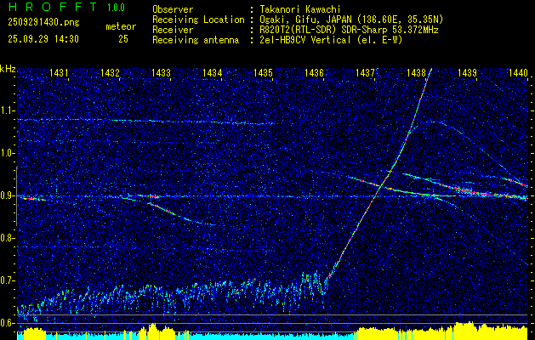Click the 1431 time axis marker
This screenshot has height=340, width=535.
pos(59,72)
